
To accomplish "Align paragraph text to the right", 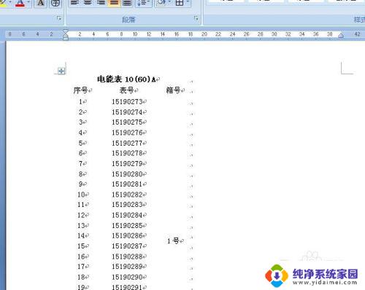I will click(x=101, y=3).
